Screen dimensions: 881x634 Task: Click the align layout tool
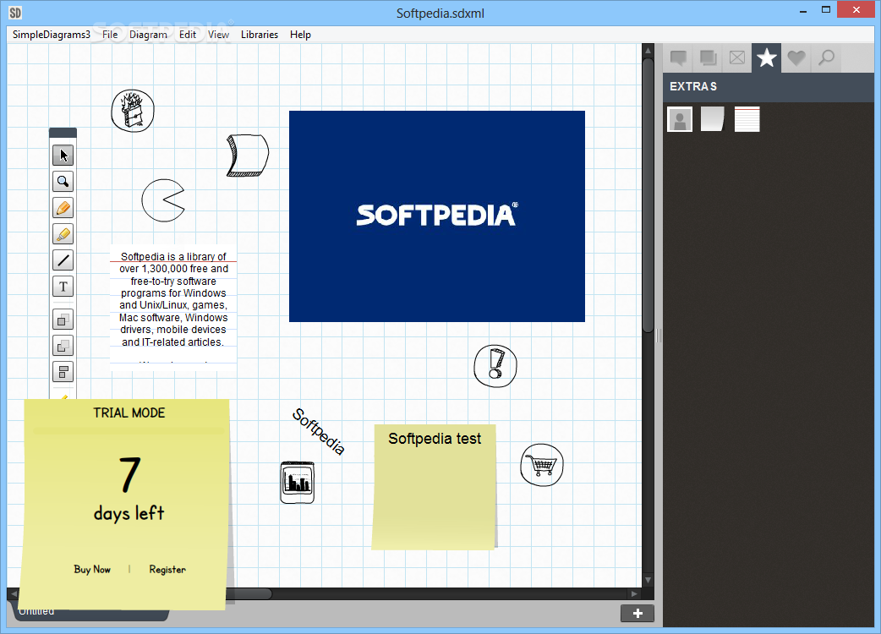point(63,372)
